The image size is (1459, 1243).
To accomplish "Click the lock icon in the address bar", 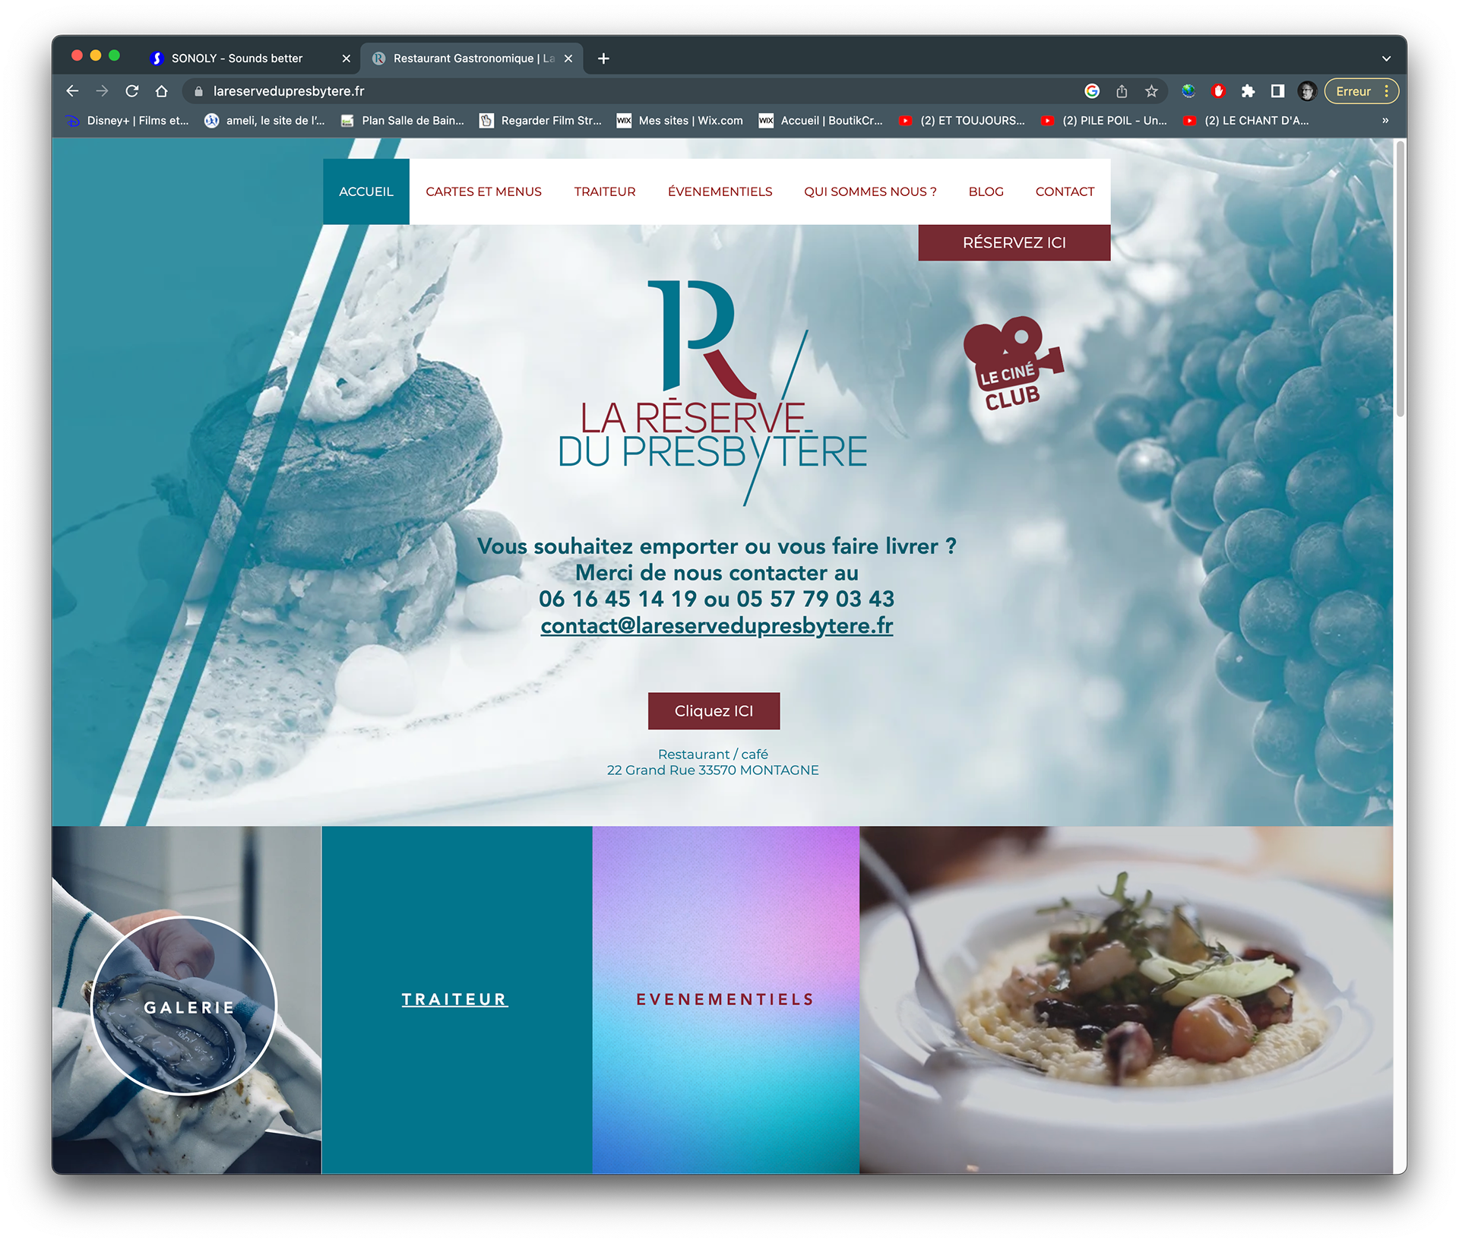I will [199, 91].
